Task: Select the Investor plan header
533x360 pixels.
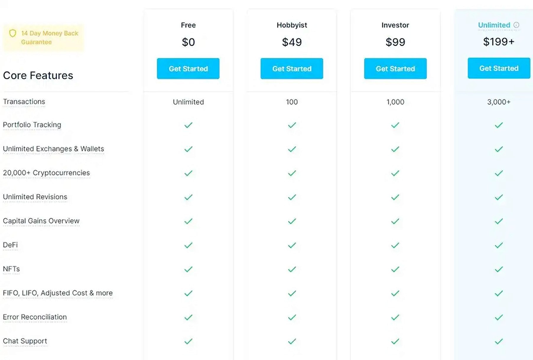Action: 395,25
